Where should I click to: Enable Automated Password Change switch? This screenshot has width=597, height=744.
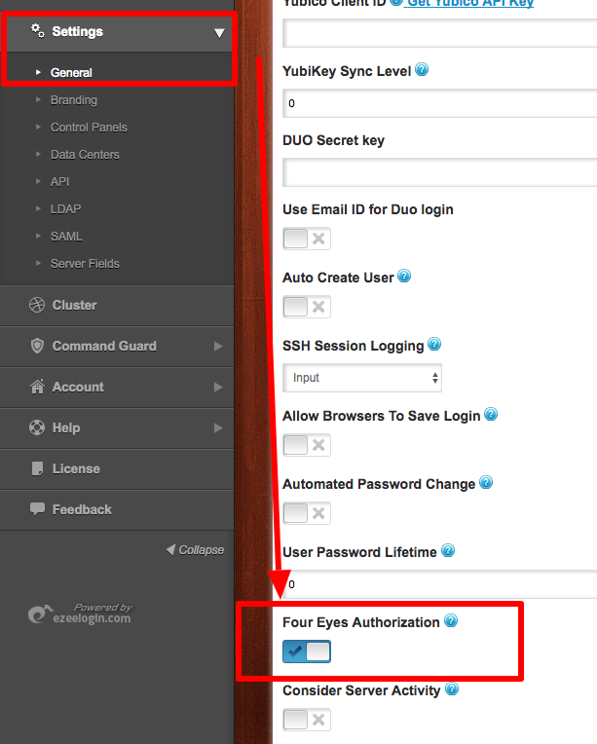coord(307,513)
